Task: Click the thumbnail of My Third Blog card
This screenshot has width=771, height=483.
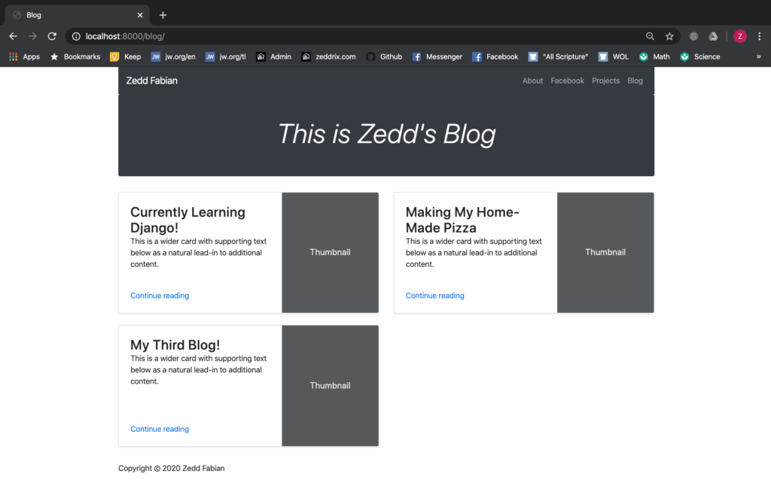Action: click(330, 386)
